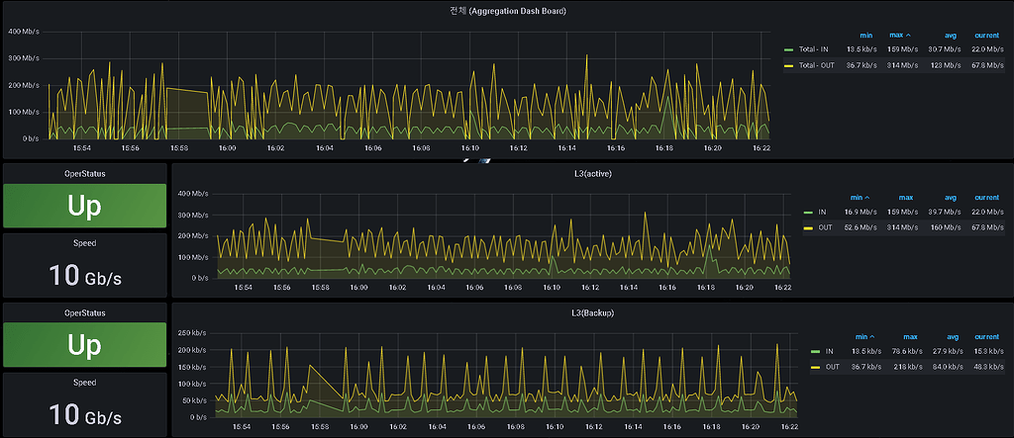Select the green Up status beside L3(active)

click(85, 206)
